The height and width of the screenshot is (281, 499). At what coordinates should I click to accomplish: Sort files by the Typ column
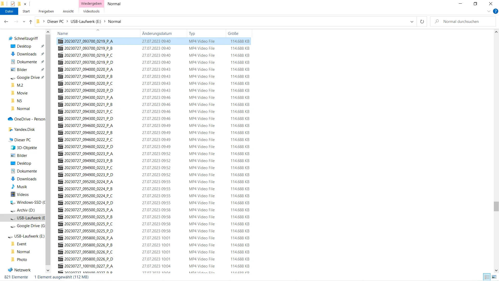pyautogui.click(x=206, y=34)
